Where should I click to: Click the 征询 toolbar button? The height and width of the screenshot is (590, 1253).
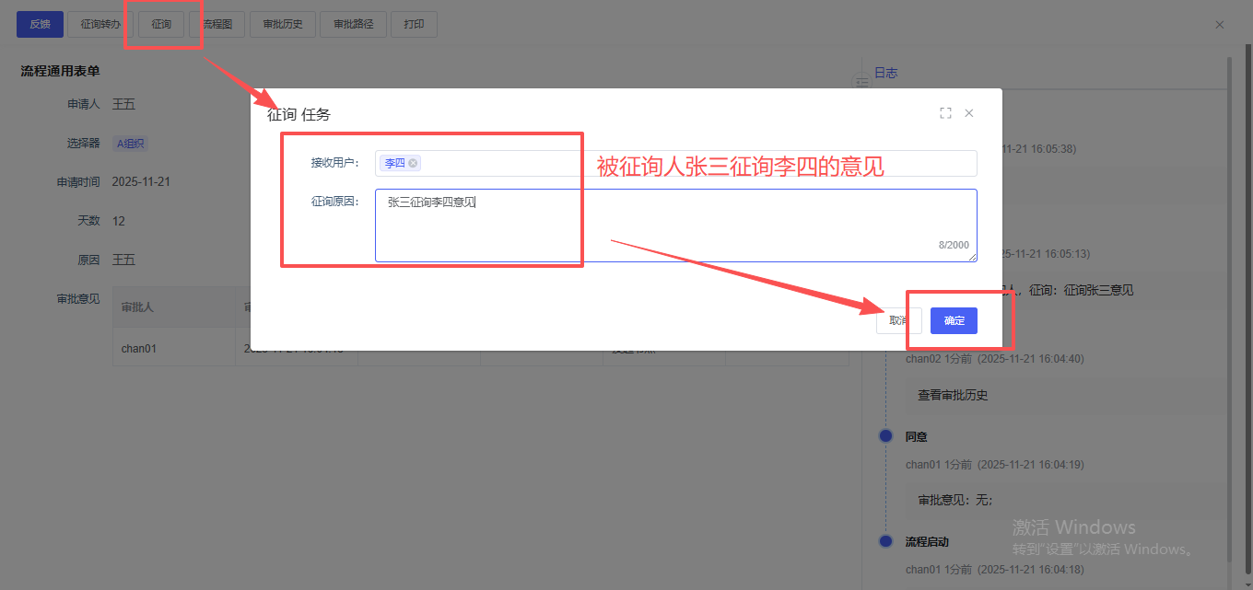click(x=161, y=24)
